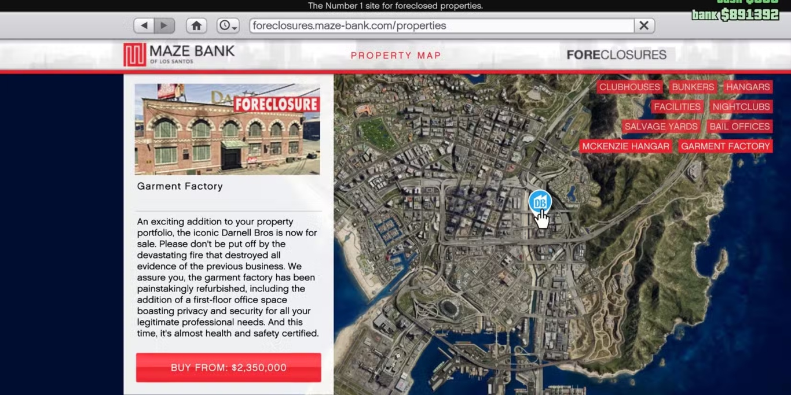Filter map by Facilities
The width and height of the screenshot is (791, 395).
tap(677, 106)
